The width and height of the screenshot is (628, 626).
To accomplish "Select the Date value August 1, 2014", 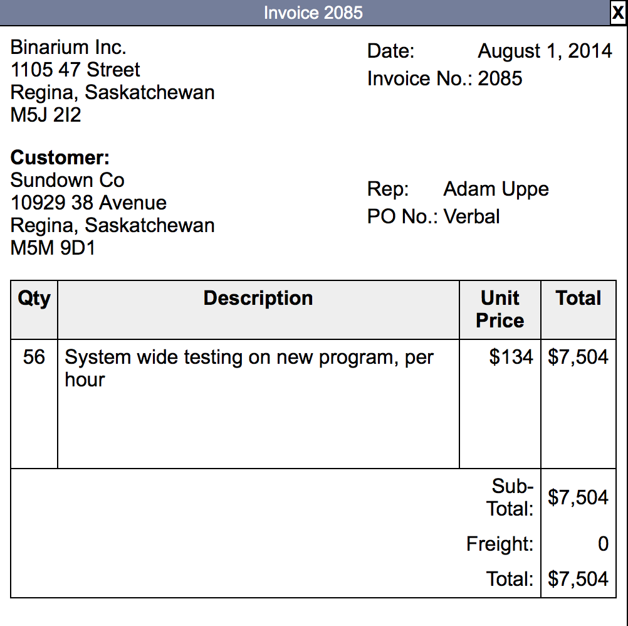I will [545, 50].
